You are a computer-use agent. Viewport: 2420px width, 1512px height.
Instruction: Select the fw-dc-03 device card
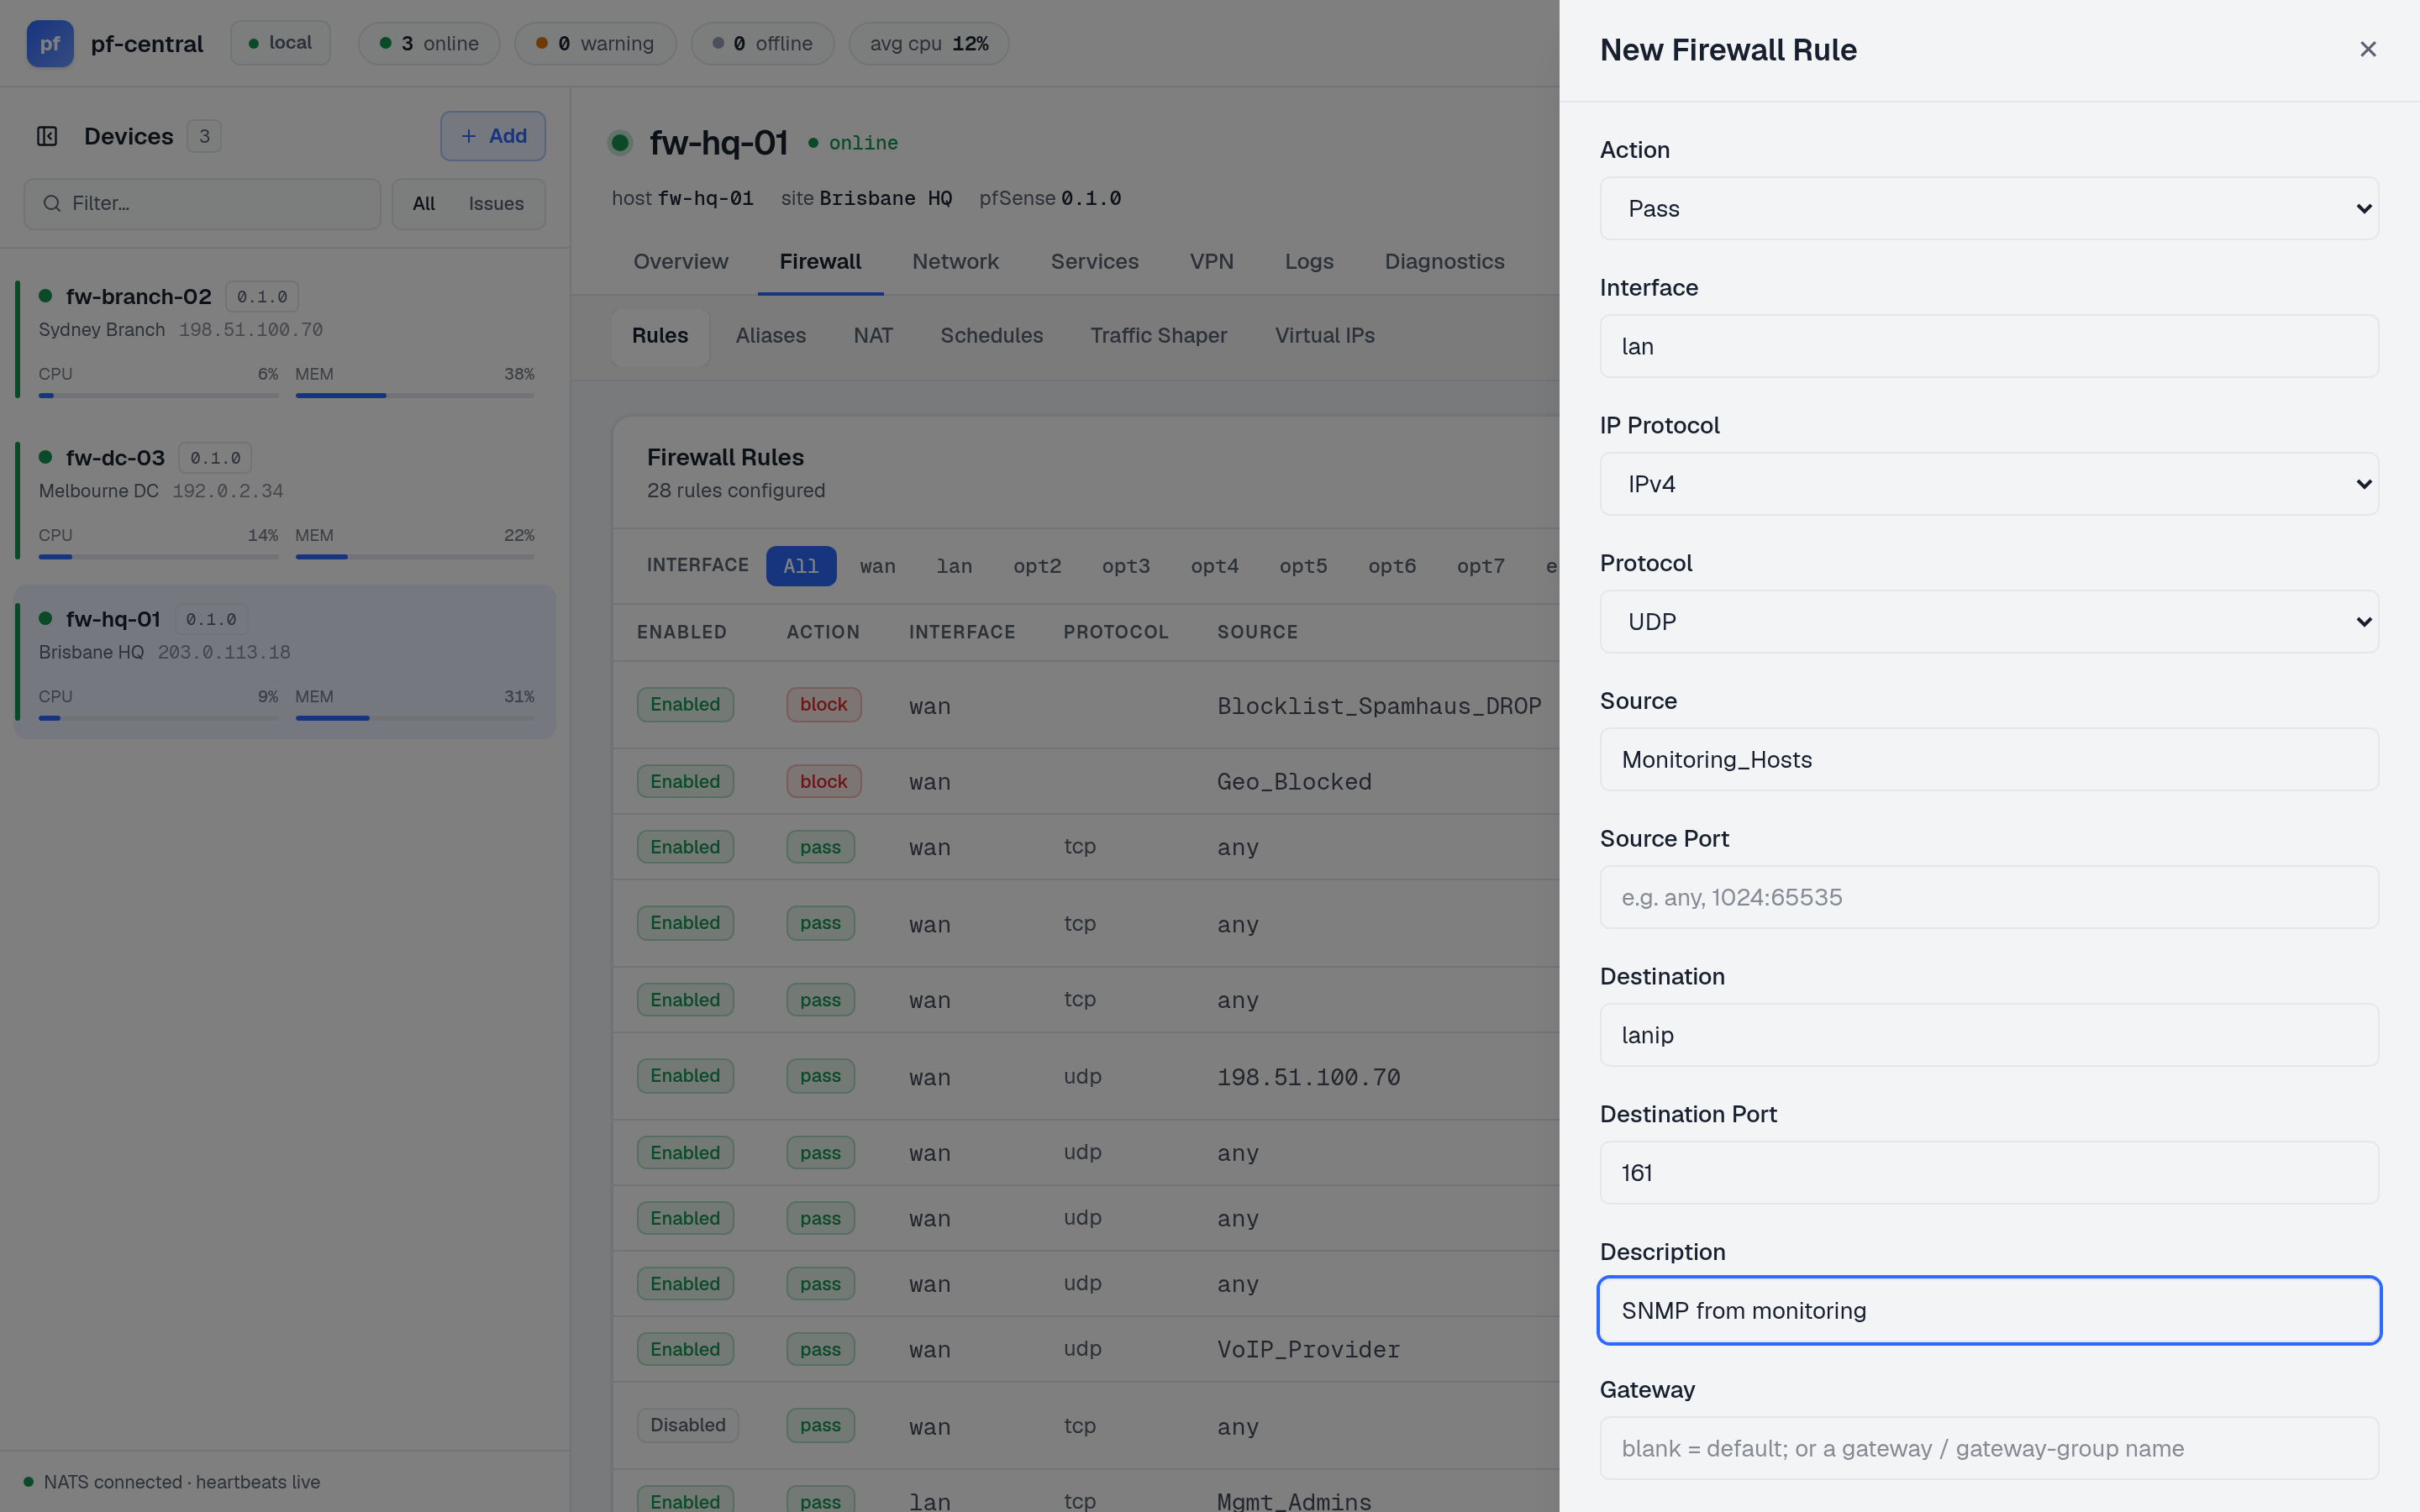[x=285, y=499]
